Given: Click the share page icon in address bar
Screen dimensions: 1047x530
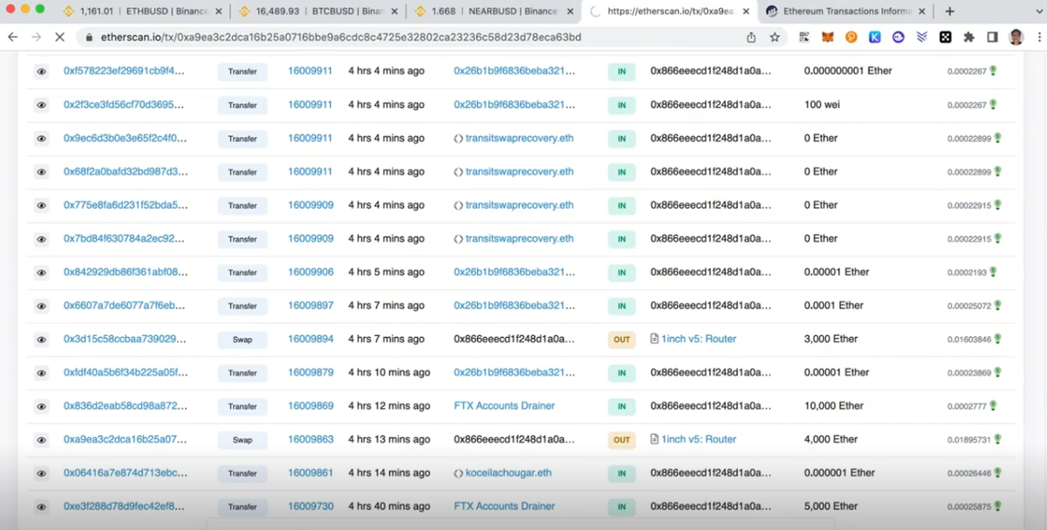Looking at the screenshot, I should [x=751, y=38].
